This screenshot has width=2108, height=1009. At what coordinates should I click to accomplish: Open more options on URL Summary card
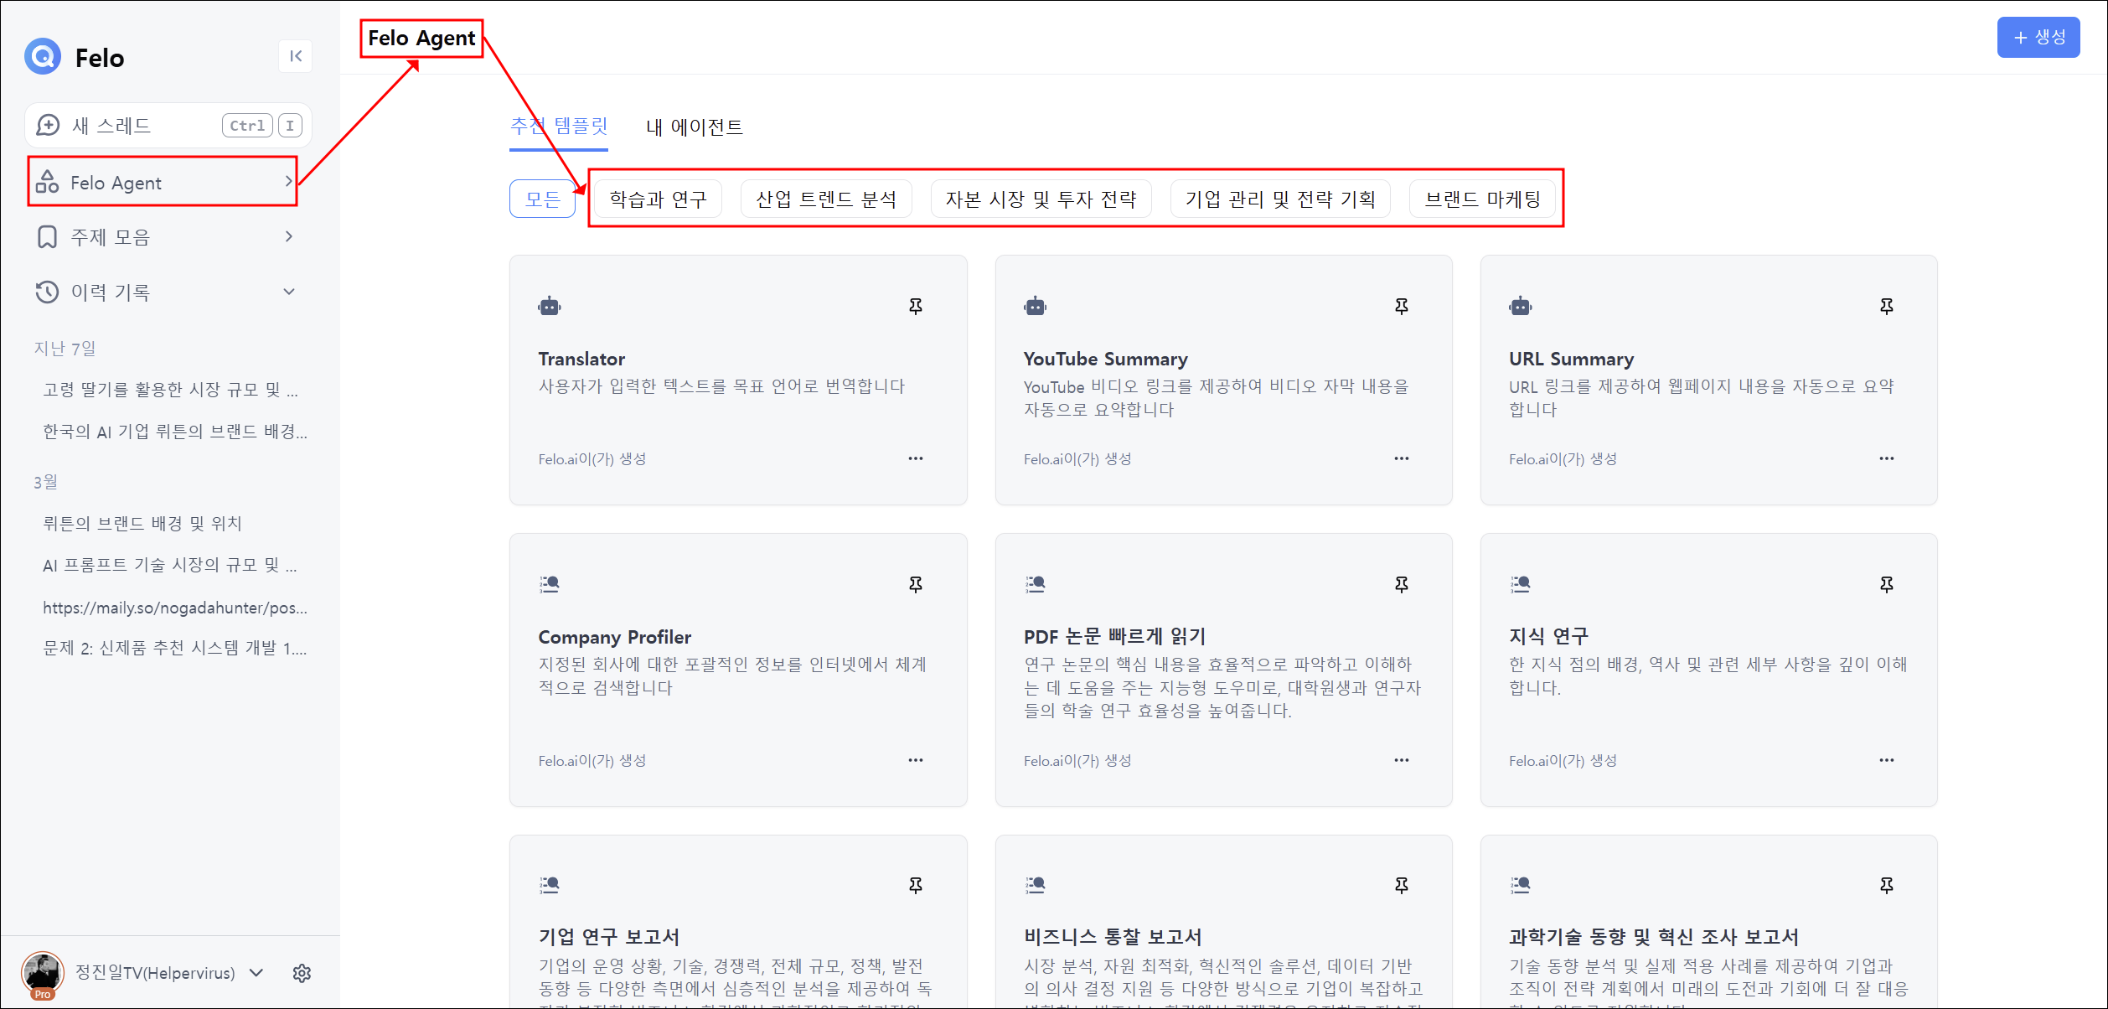[x=1887, y=458]
